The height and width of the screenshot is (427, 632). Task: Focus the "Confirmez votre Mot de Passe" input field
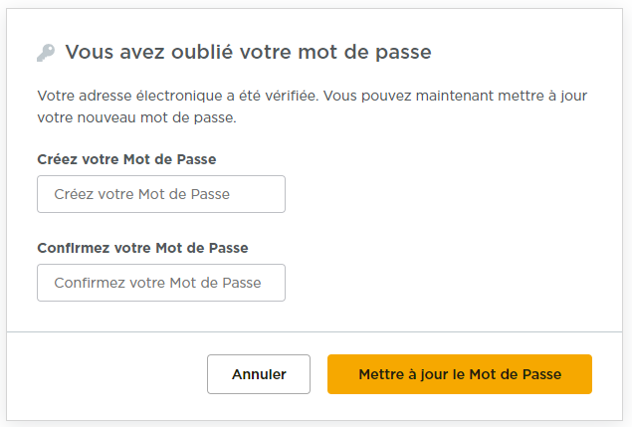(x=161, y=283)
